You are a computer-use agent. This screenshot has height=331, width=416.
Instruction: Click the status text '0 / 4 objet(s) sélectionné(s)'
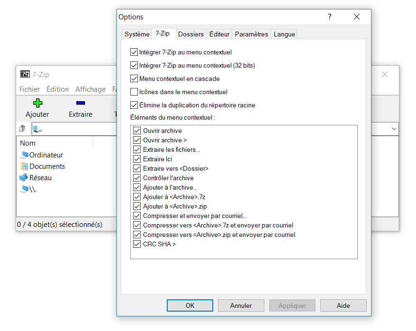click(x=60, y=225)
